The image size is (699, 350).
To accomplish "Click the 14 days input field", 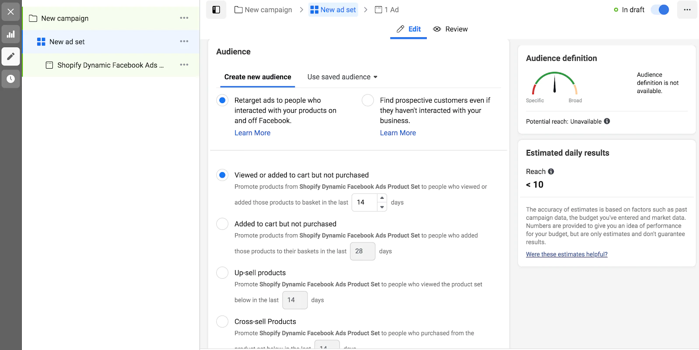I will (364, 202).
